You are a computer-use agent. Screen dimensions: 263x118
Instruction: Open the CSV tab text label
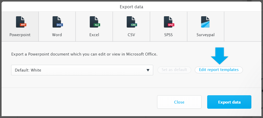[131, 35]
